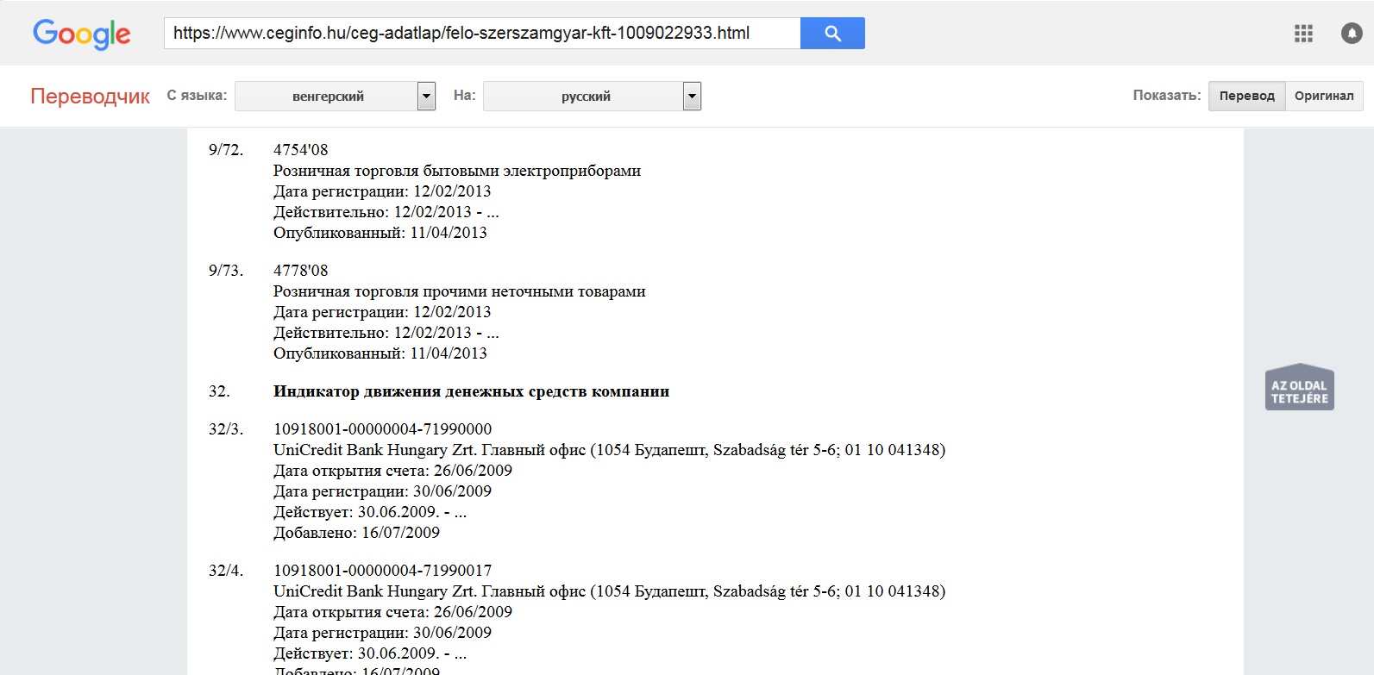Viewport: 1374px width, 675px height.
Task: Open source language dropdown 'венгерский'
Action: [x=327, y=96]
